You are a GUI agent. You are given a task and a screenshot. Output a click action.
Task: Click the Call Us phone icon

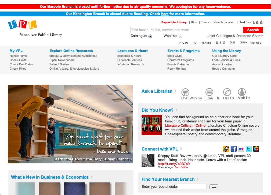(227, 92)
